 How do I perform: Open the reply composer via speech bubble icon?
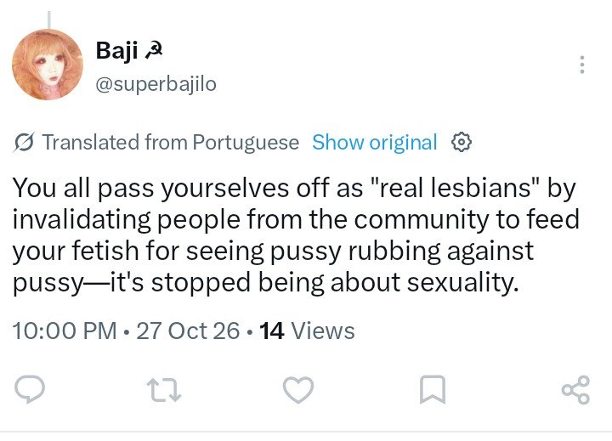pos(30,389)
